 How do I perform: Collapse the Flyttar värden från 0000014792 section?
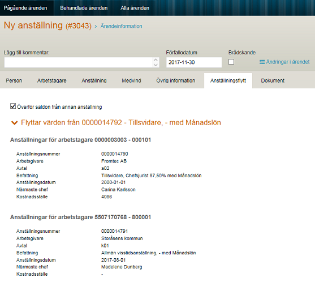coord(14,123)
